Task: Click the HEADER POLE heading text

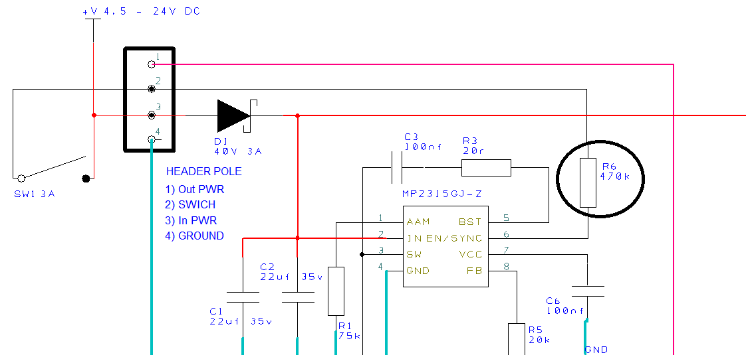Action: click(203, 171)
